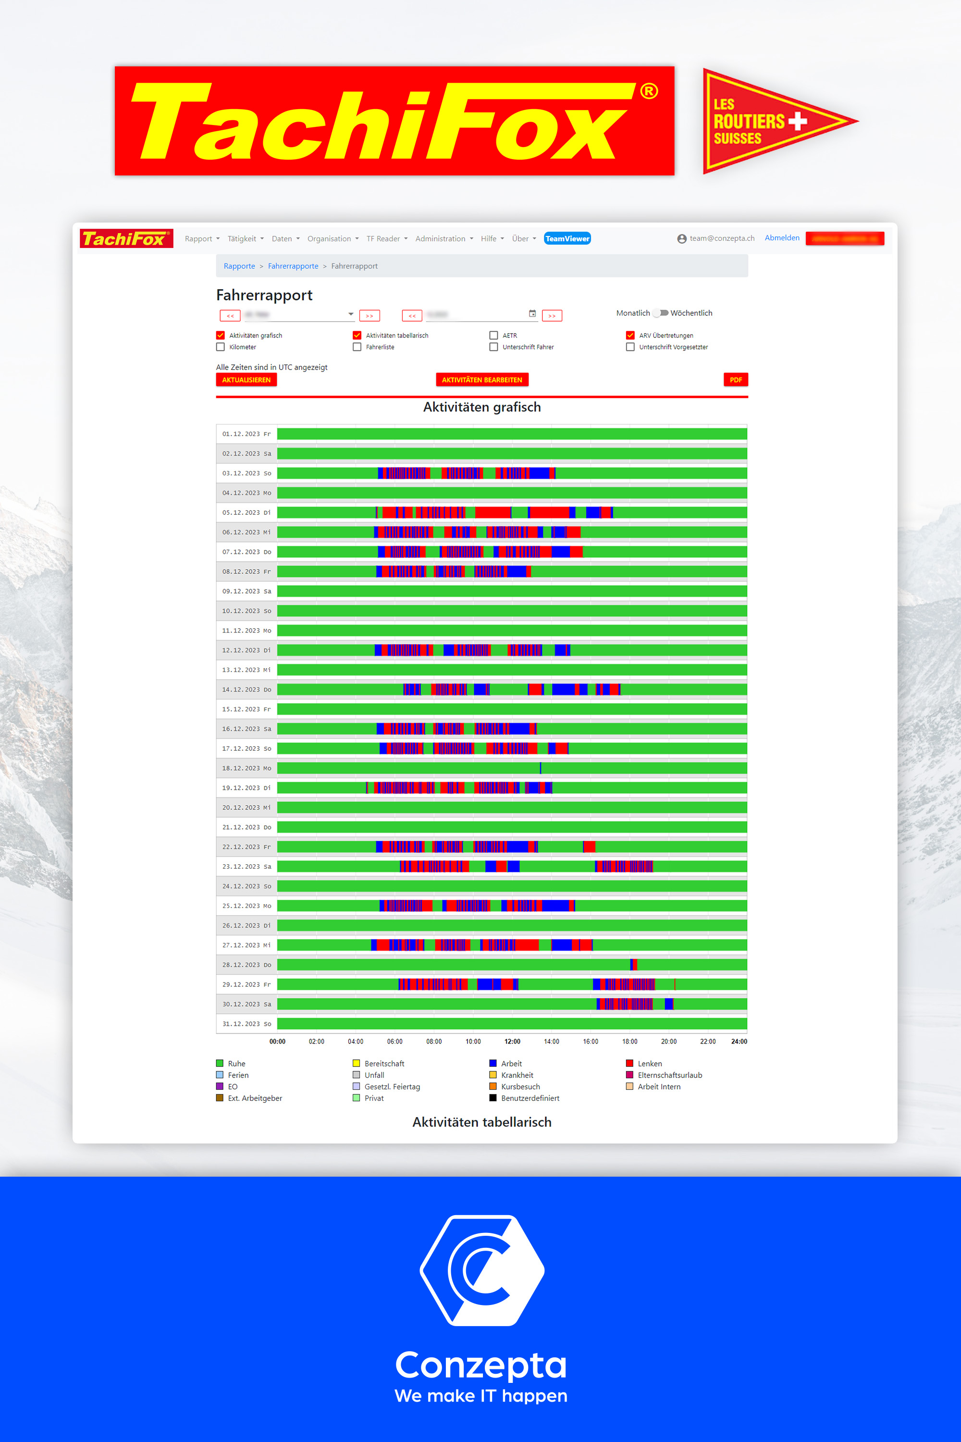Click the Gesetzl. Feiertag legend swatch
The image size is (961, 1442).
click(x=356, y=1086)
